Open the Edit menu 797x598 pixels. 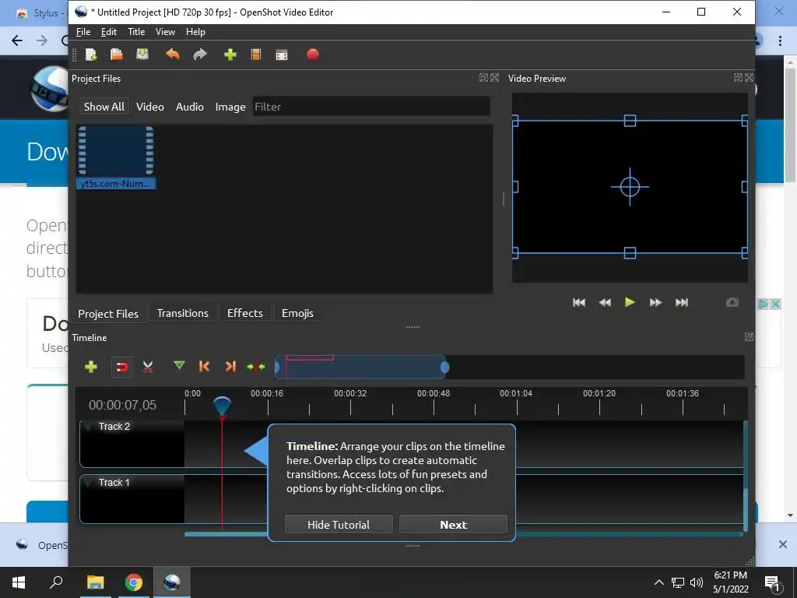109,31
